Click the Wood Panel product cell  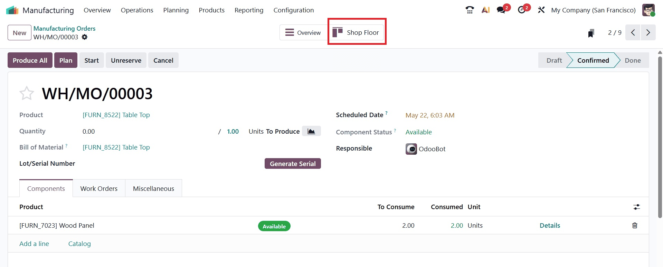pos(57,225)
